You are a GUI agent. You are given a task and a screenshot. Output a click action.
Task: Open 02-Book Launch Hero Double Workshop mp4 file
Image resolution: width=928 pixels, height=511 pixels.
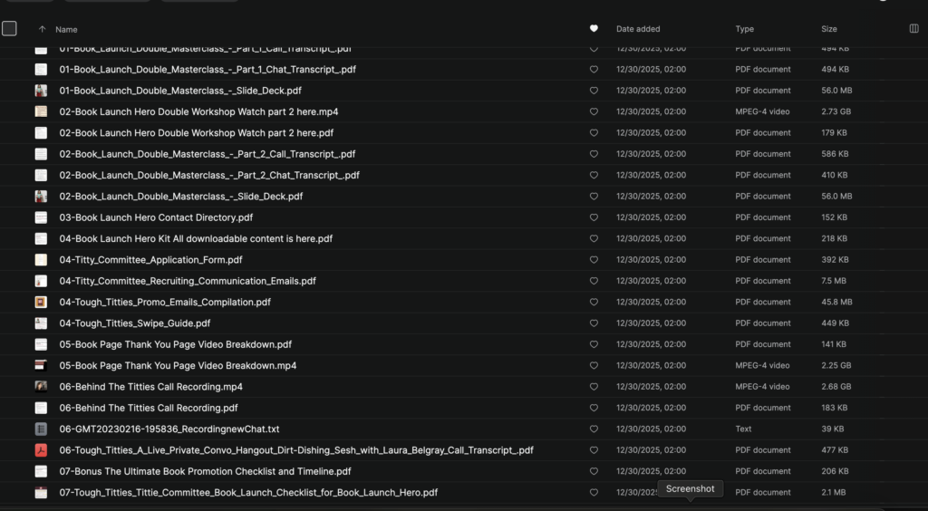point(198,111)
